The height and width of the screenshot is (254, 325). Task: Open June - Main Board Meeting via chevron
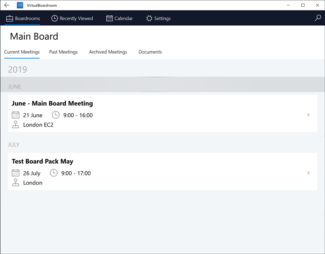click(309, 115)
